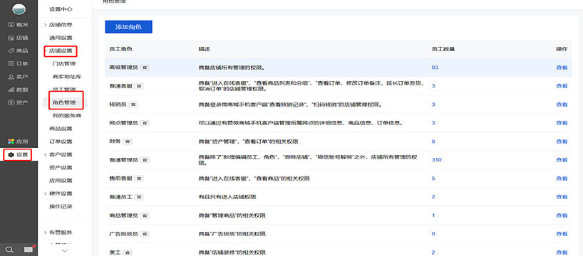Click 查看 for the 高级管理员 row
The height and width of the screenshot is (256, 583).
click(562, 68)
